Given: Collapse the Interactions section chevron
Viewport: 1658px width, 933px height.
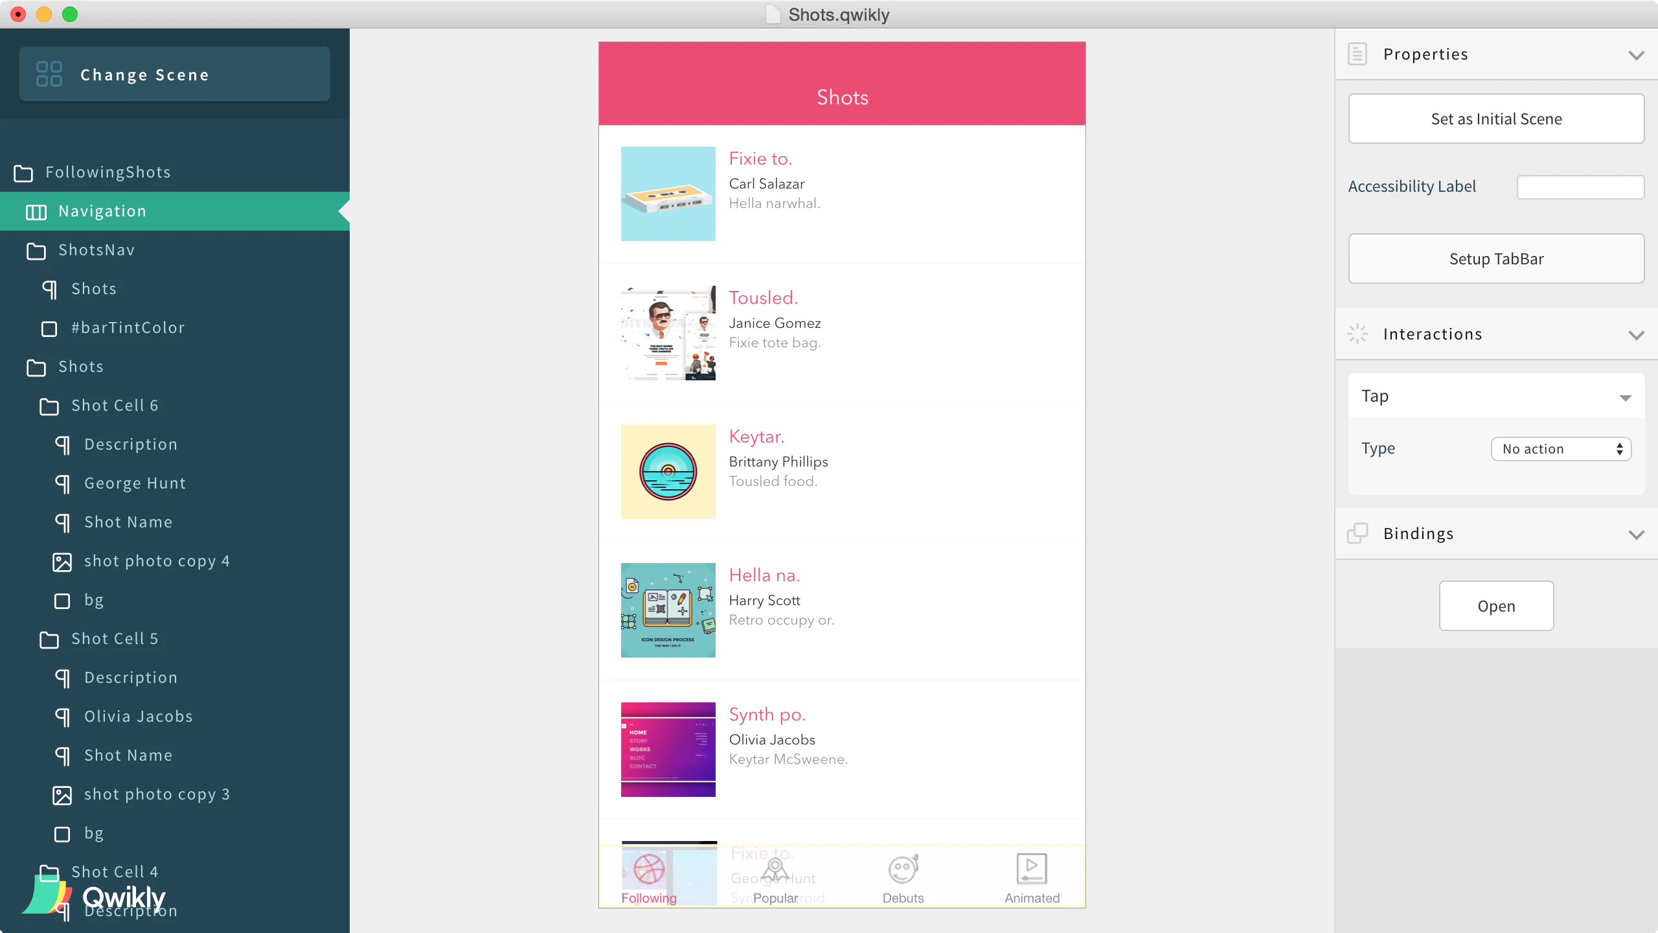Looking at the screenshot, I should (x=1636, y=335).
